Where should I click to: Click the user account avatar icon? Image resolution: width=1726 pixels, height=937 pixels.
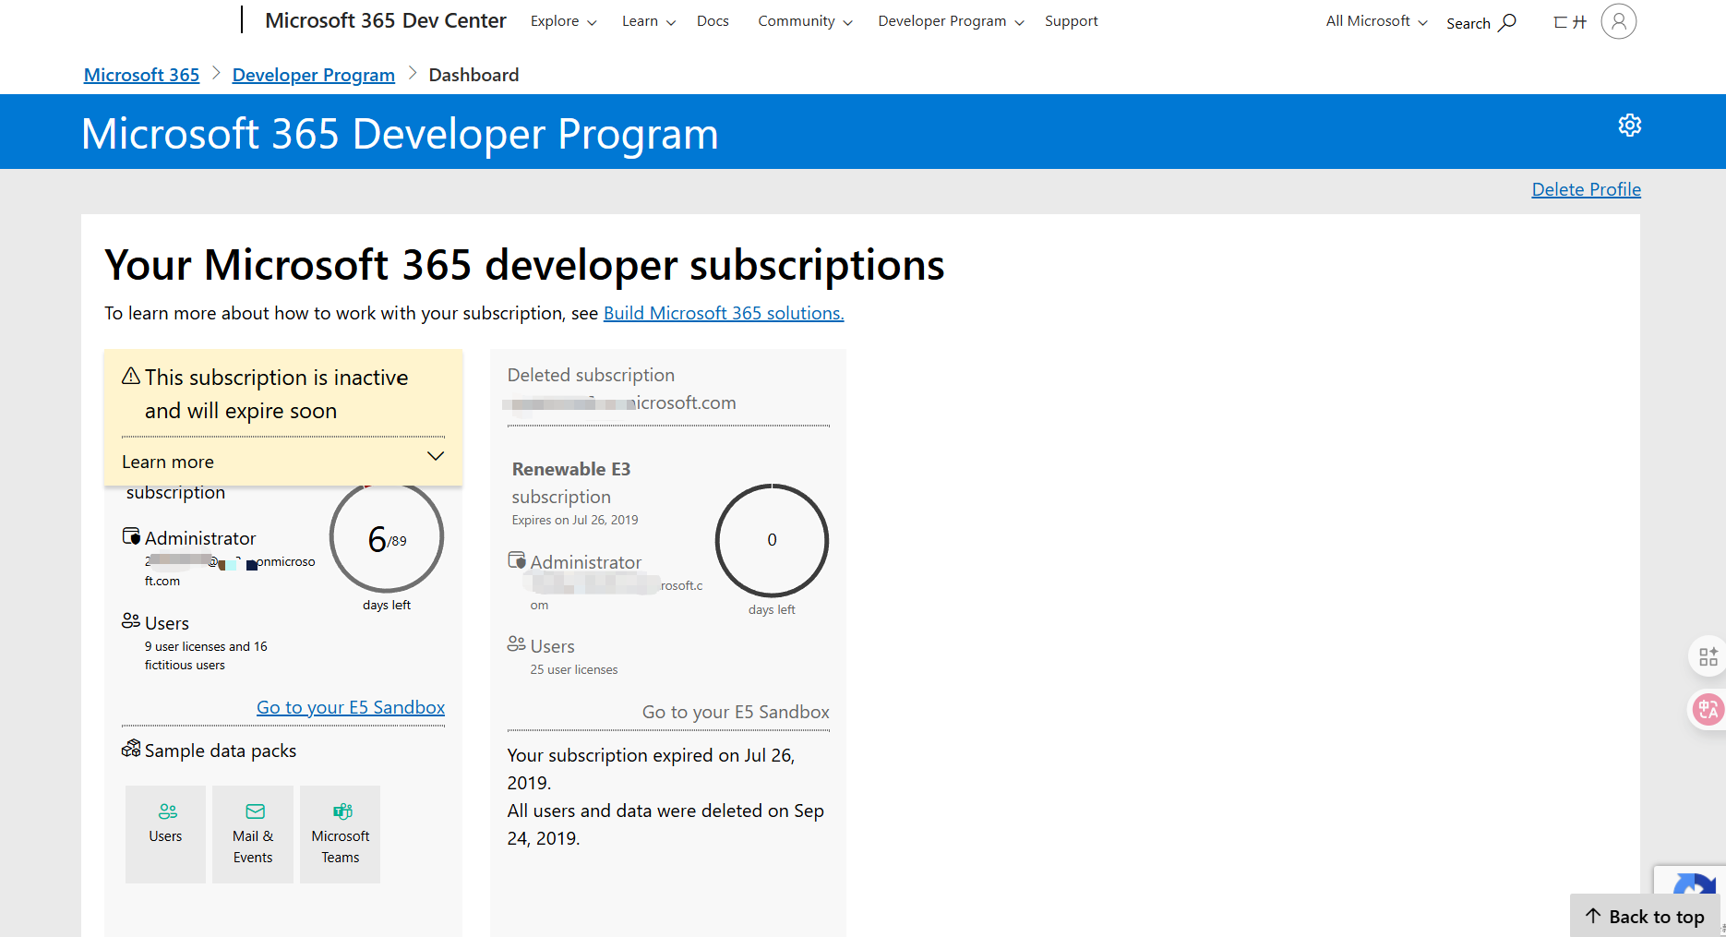(1618, 21)
